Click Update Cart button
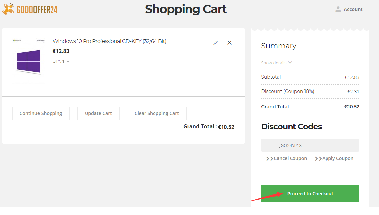Screen dimensions: 379x215 (98, 113)
